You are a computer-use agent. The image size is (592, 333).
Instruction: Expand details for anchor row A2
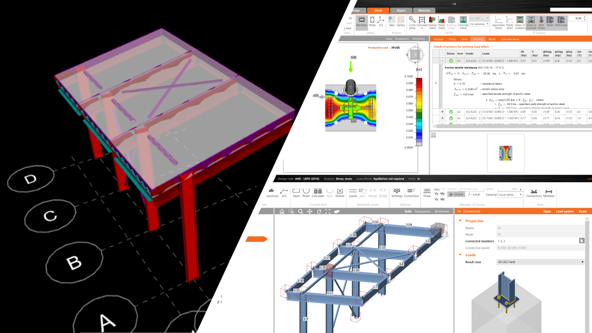443,111
